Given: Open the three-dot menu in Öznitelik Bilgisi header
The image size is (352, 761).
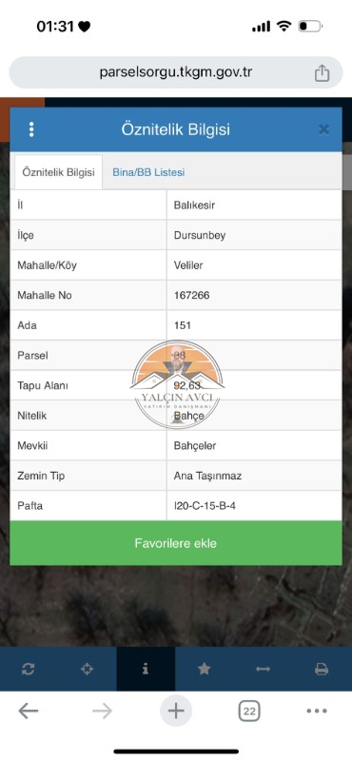Looking at the screenshot, I should (31, 129).
